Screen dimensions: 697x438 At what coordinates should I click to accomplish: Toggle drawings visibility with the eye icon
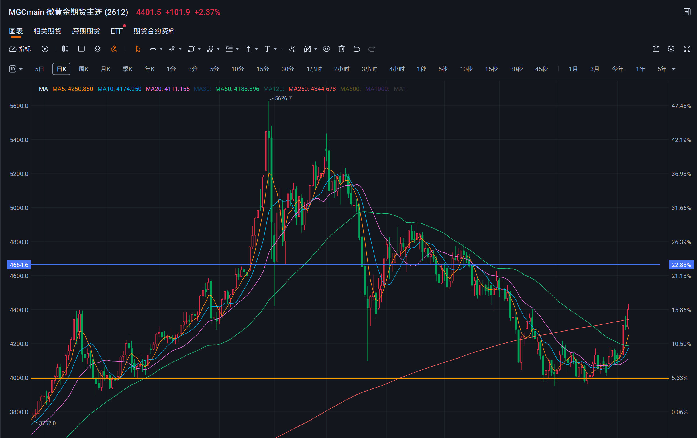(326, 49)
